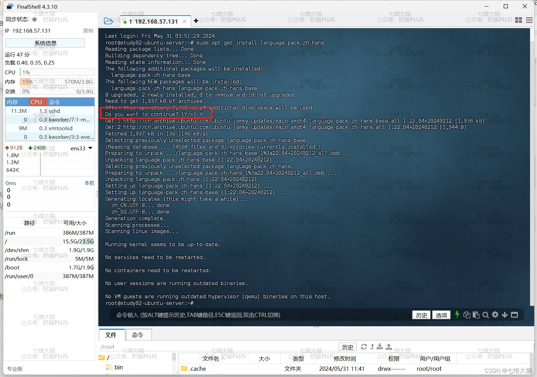Image resolution: width=537 pixels, height=377 pixels.
Task: Switch to grid layout view icon
Action: click(519, 20)
